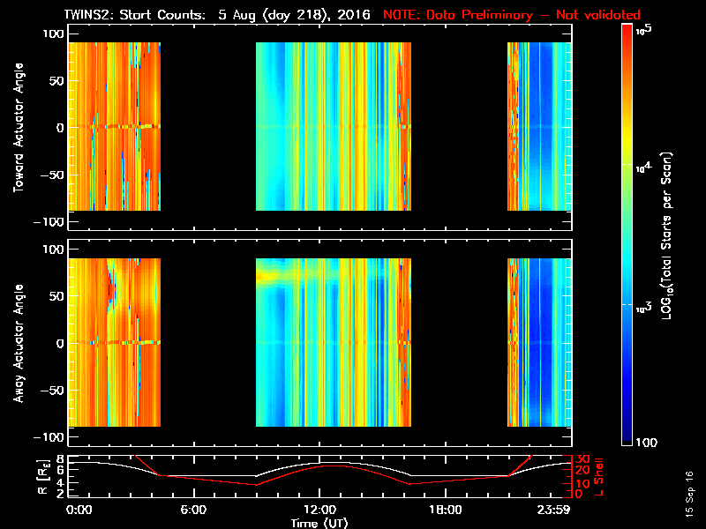Viewport: 706px width, 529px height.
Task: Click the Away panel's blue data block near 23:59
Action: click(x=539, y=342)
